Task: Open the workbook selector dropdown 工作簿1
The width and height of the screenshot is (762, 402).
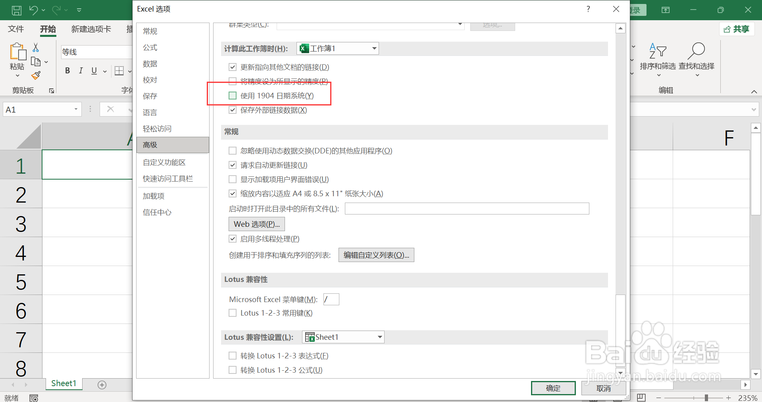Action: (x=338, y=48)
